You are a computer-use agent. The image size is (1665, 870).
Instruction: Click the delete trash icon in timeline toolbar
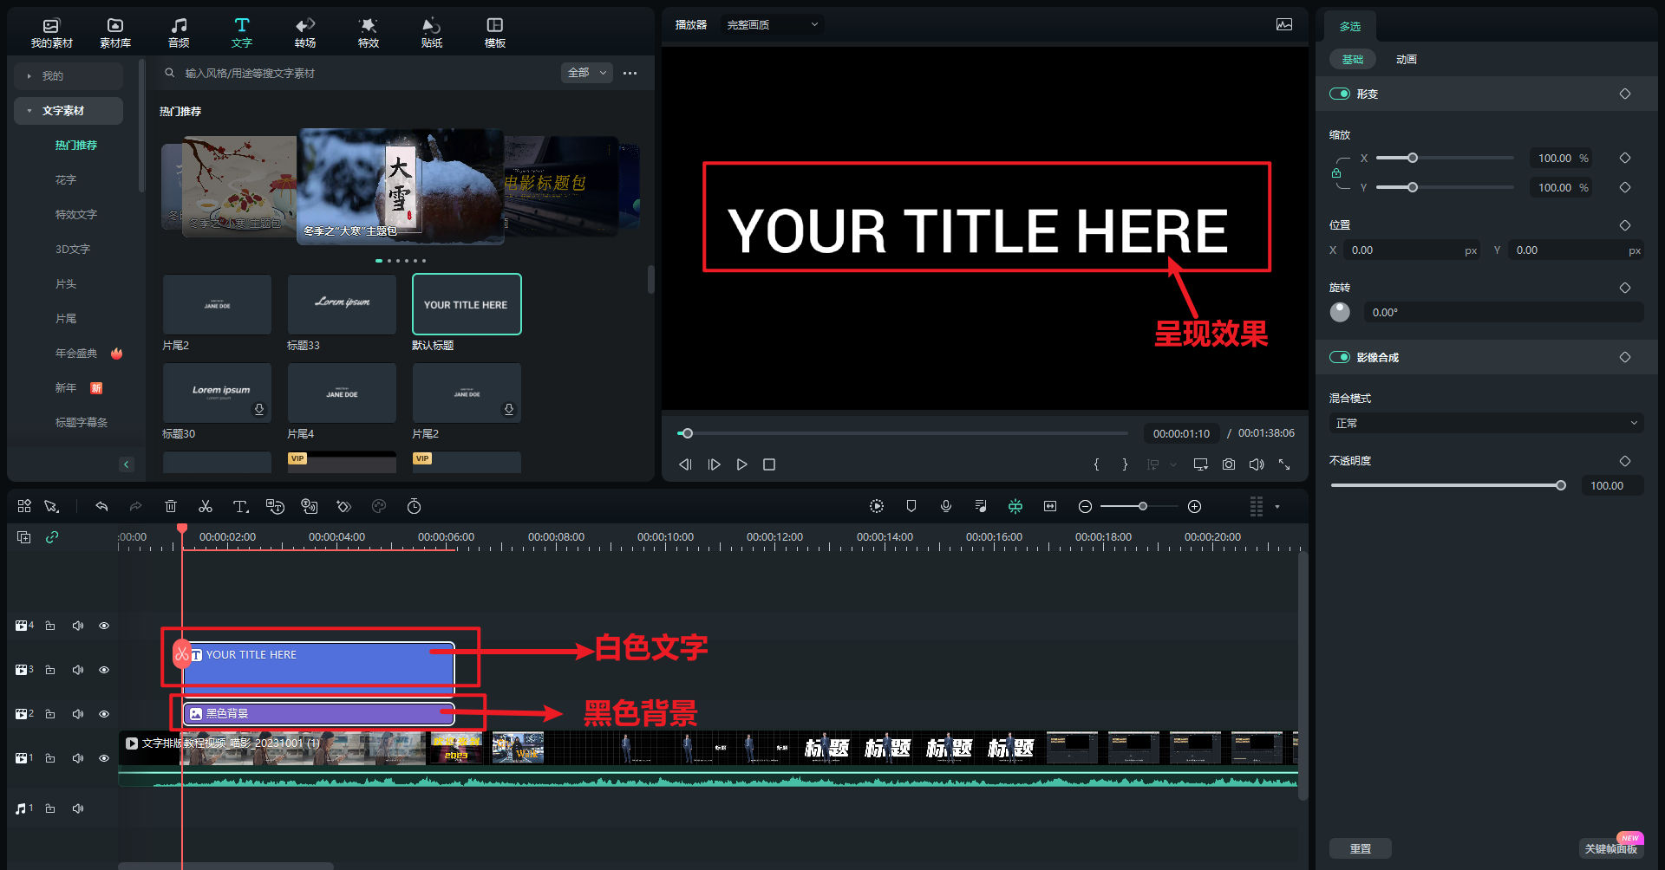click(x=171, y=506)
